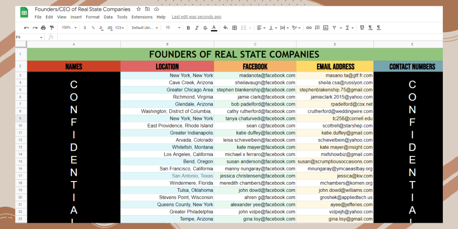Expand the merge cells options arrow
458x229 pixels.
point(250,28)
